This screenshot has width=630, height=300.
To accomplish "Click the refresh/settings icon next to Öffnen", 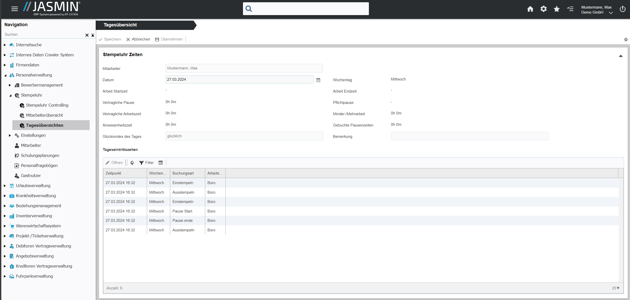I will coord(132,163).
